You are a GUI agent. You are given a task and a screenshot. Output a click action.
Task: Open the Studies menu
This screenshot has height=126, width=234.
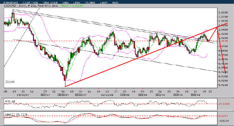pyautogui.click(x=90, y=3)
